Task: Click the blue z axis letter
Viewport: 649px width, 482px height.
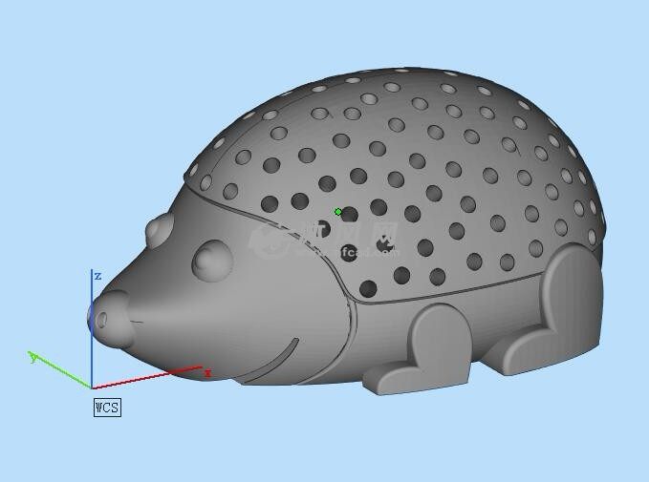Action: pyautogui.click(x=97, y=276)
